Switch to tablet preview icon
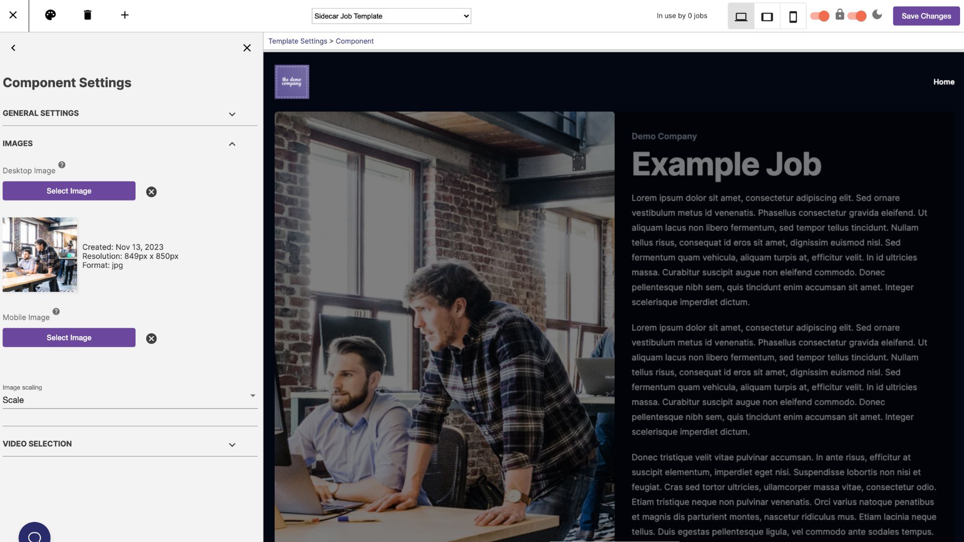 (767, 17)
